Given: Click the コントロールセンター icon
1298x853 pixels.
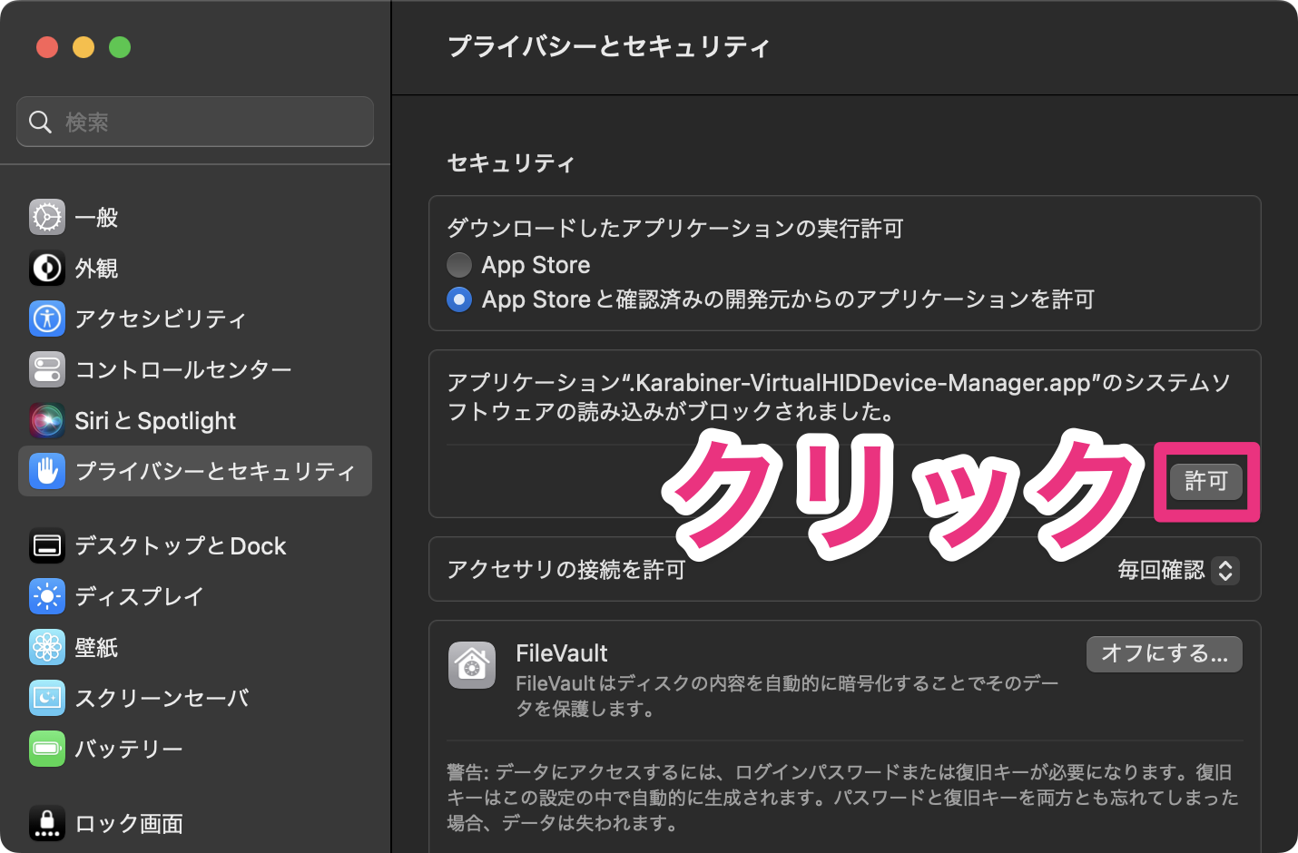Looking at the screenshot, I should pyautogui.click(x=46, y=369).
